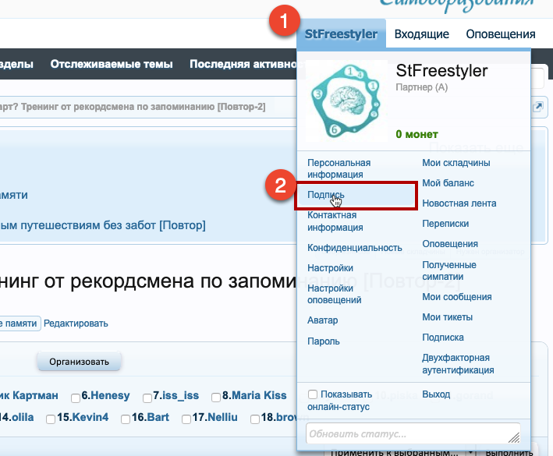Toggle Показывать онлайн-статус checkbox
The image size is (553, 456).
click(x=313, y=394)
